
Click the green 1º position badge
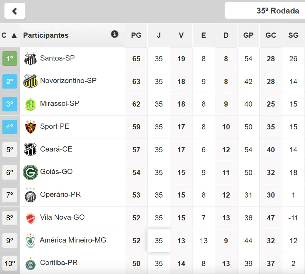[x=10, y=58]
